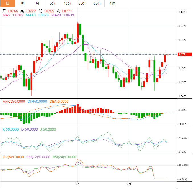Click the 1.1070 price axis label
The width and height of the screenshot is (193, 190).
coord(182,12)
